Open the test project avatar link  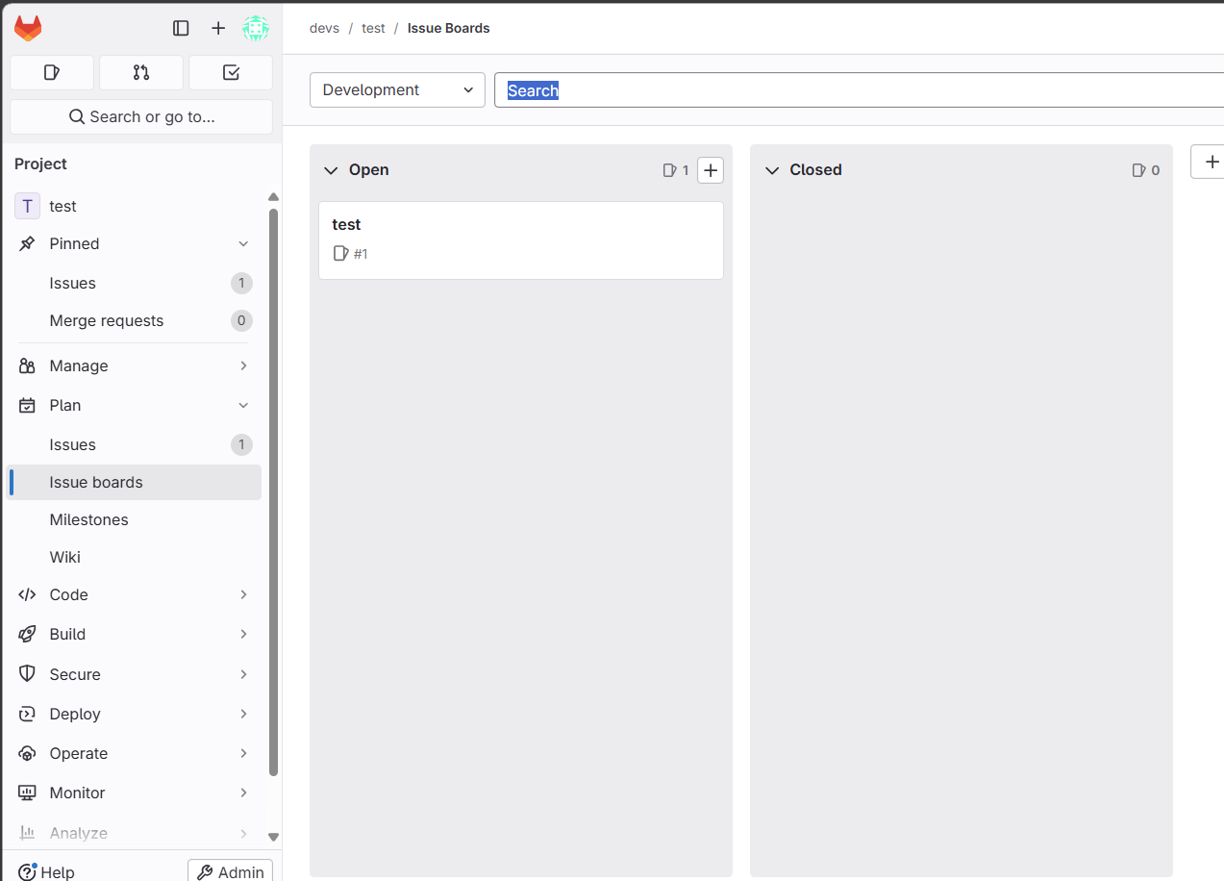coord(27,206)
